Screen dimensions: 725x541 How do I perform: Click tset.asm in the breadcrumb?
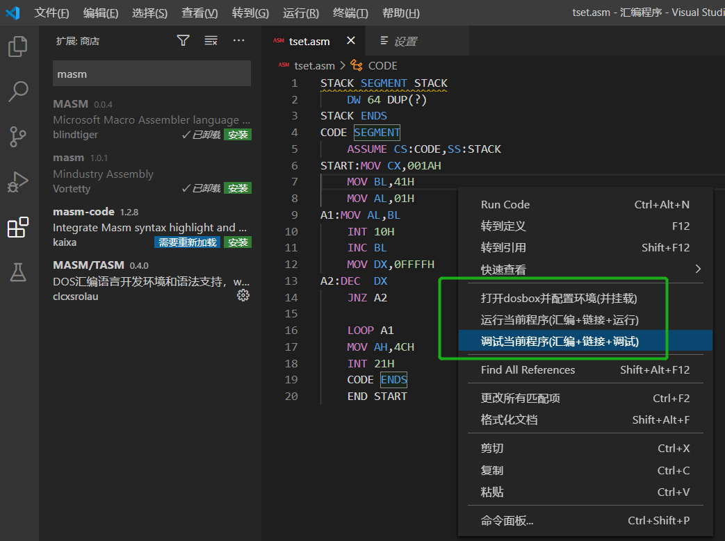point(314,65)
